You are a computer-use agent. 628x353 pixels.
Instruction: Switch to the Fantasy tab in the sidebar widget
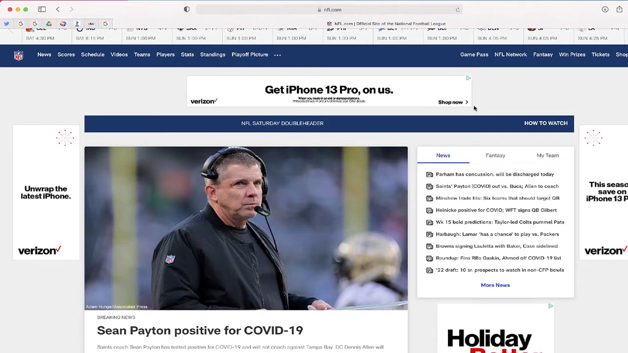pyautogui.click(x=495, y=156)
